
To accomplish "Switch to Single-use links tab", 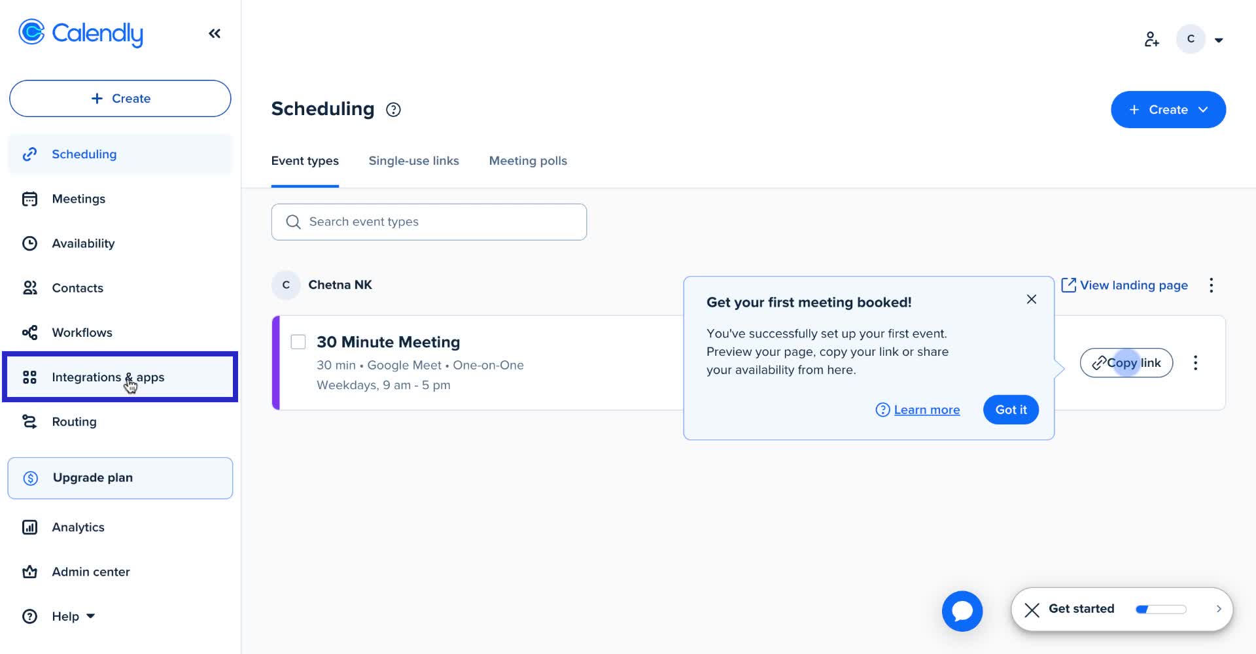I will click(413, 161).
